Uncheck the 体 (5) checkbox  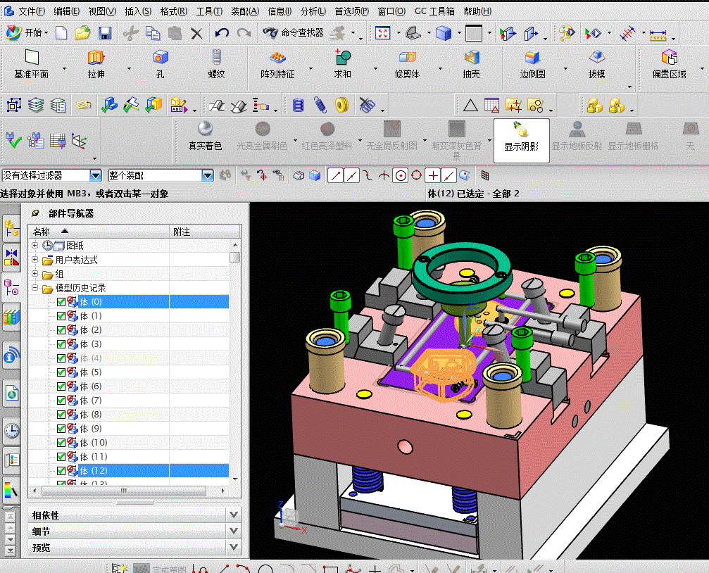tap(61, 372)
